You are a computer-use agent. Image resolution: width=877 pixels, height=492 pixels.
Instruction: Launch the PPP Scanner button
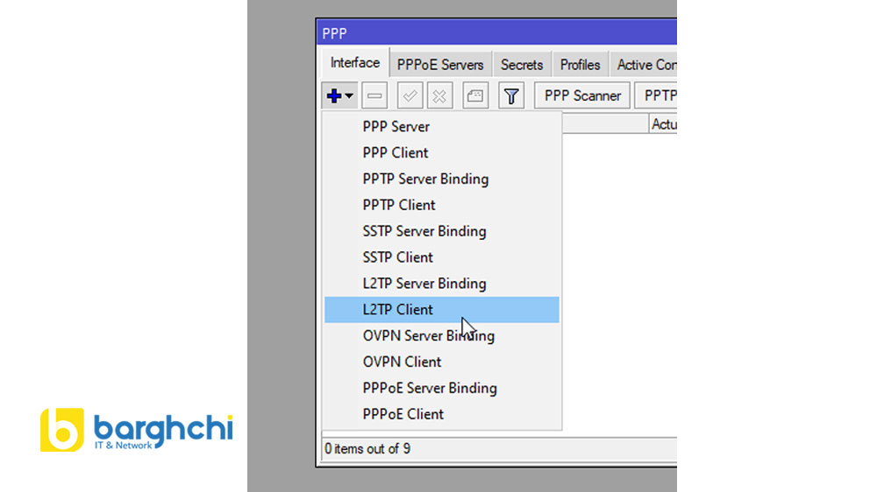pos(582,95)
